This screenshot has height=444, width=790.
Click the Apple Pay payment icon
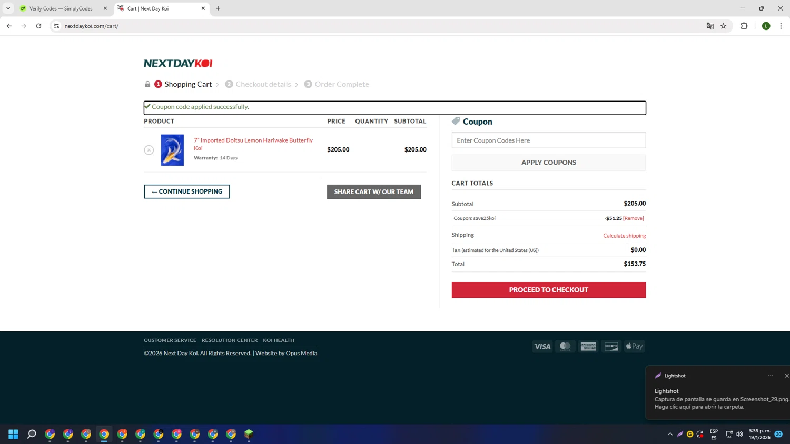click(635, 346)
